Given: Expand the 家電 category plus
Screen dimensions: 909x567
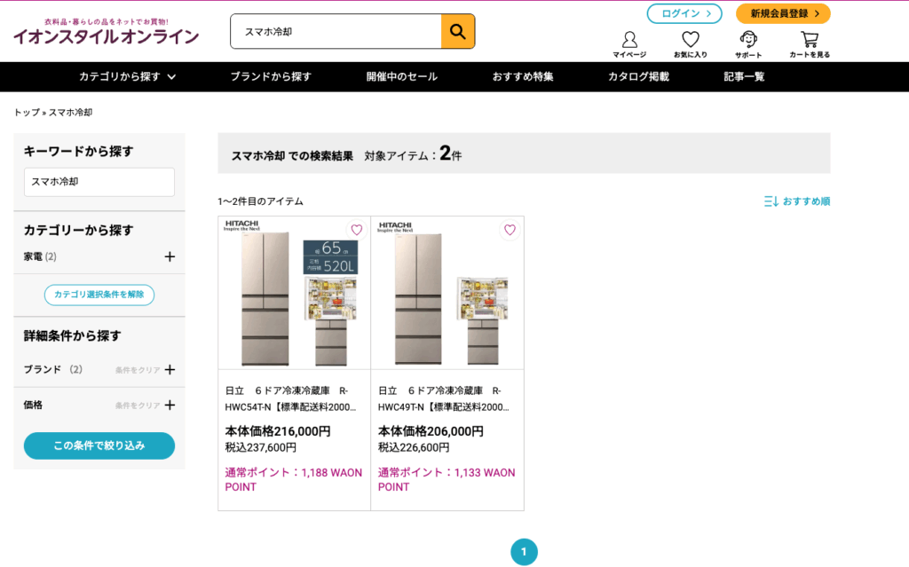Looking at the screenshot, I should click(x=170, y=256).
